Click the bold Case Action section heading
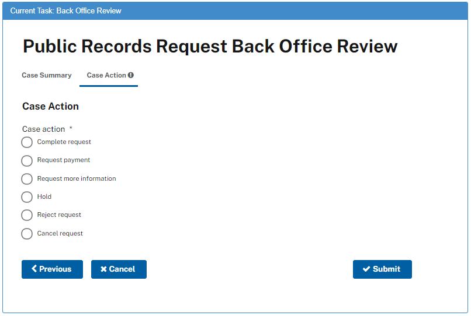 (50, 106)
